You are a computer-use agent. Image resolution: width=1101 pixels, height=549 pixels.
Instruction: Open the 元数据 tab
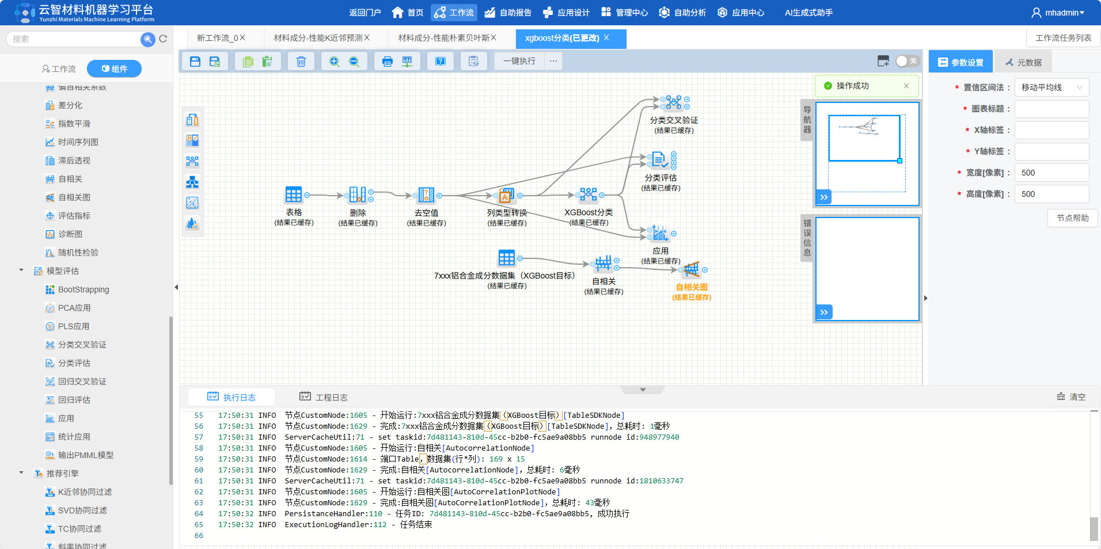pos(1023,62)
